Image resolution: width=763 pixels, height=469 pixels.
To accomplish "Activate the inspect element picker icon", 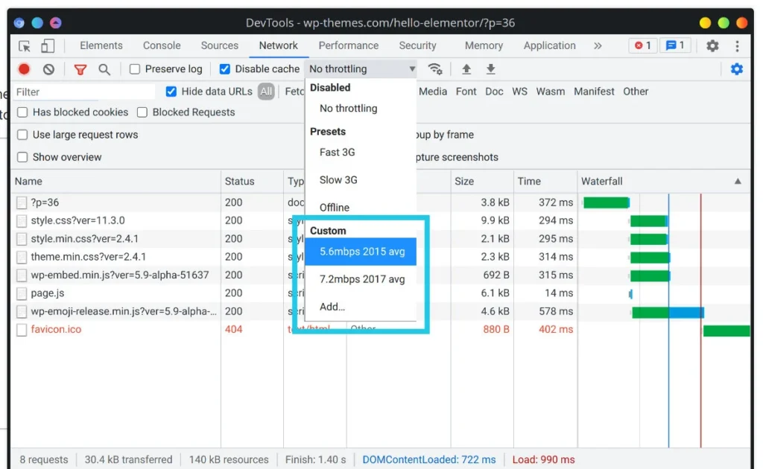I will point(25,46).
